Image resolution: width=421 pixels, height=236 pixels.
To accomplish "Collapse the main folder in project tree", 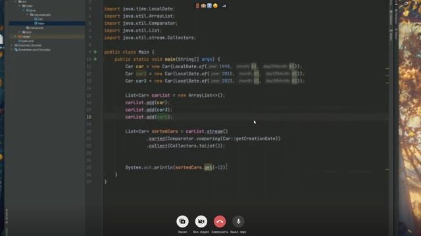I will point(19,6).
